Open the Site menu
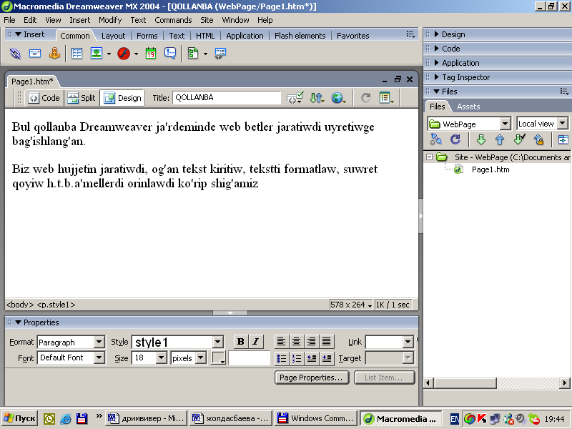 pyautogui.click(x=207, y=20)
